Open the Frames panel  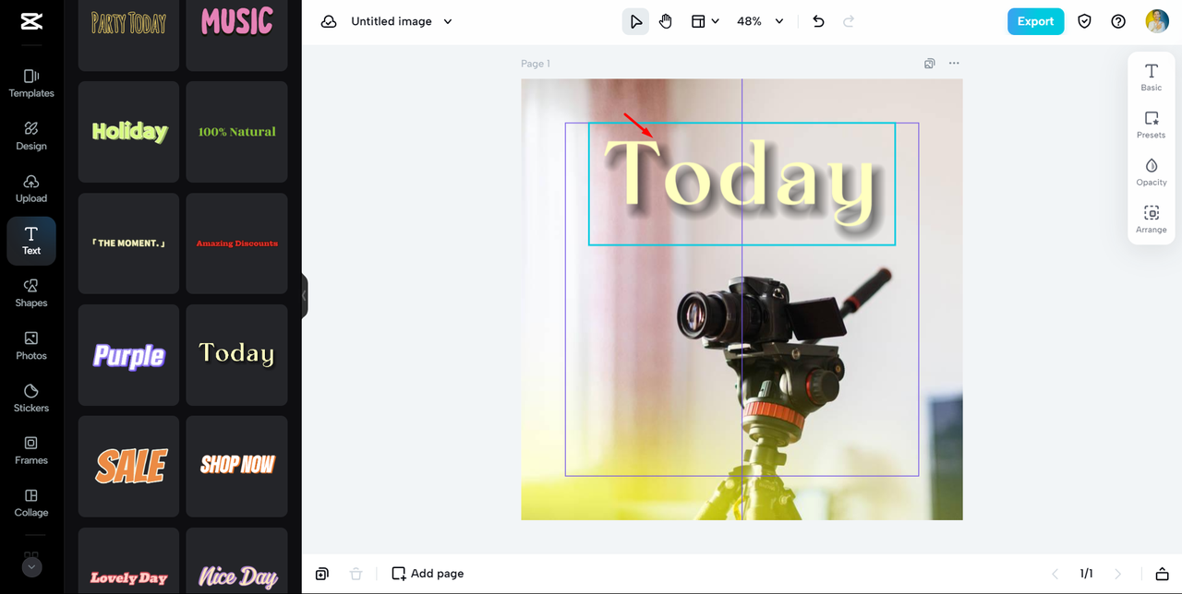(31, 450)
